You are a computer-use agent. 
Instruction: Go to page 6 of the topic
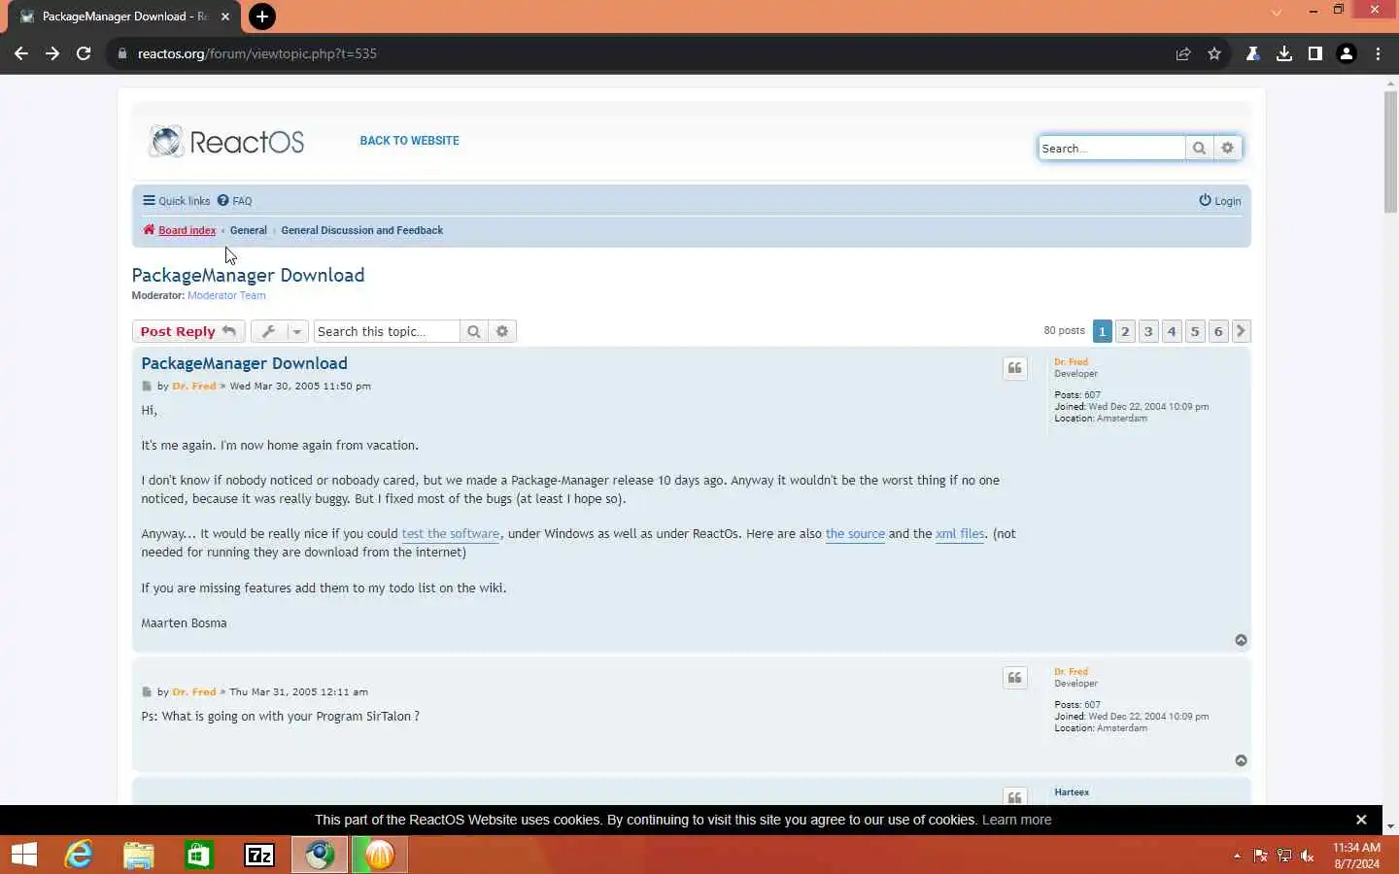(x=1218, y=331)
